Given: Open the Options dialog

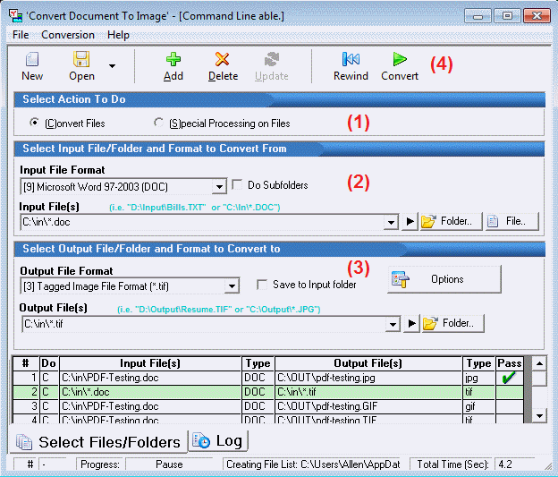Looking at the screenshot, I should tap(444, 279).
